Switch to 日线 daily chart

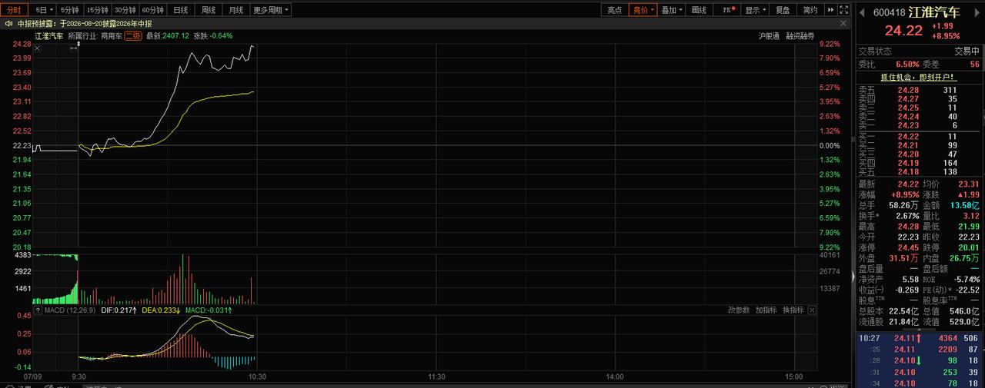(x=181, y=10)
